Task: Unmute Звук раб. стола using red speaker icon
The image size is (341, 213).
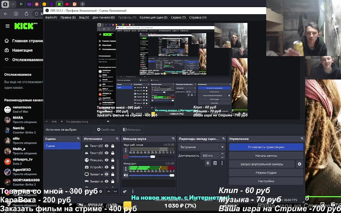Action: coord(126,156)
